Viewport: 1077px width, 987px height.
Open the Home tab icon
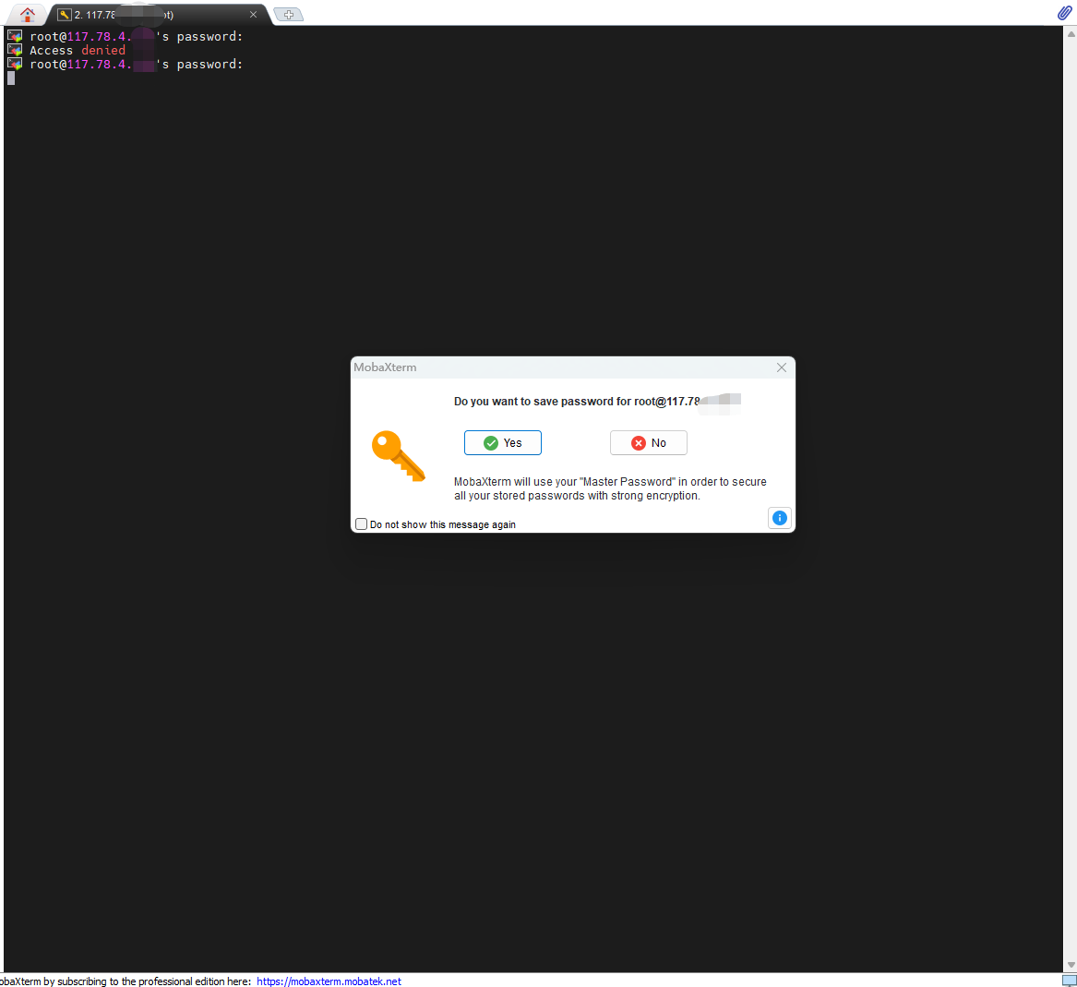28,15
